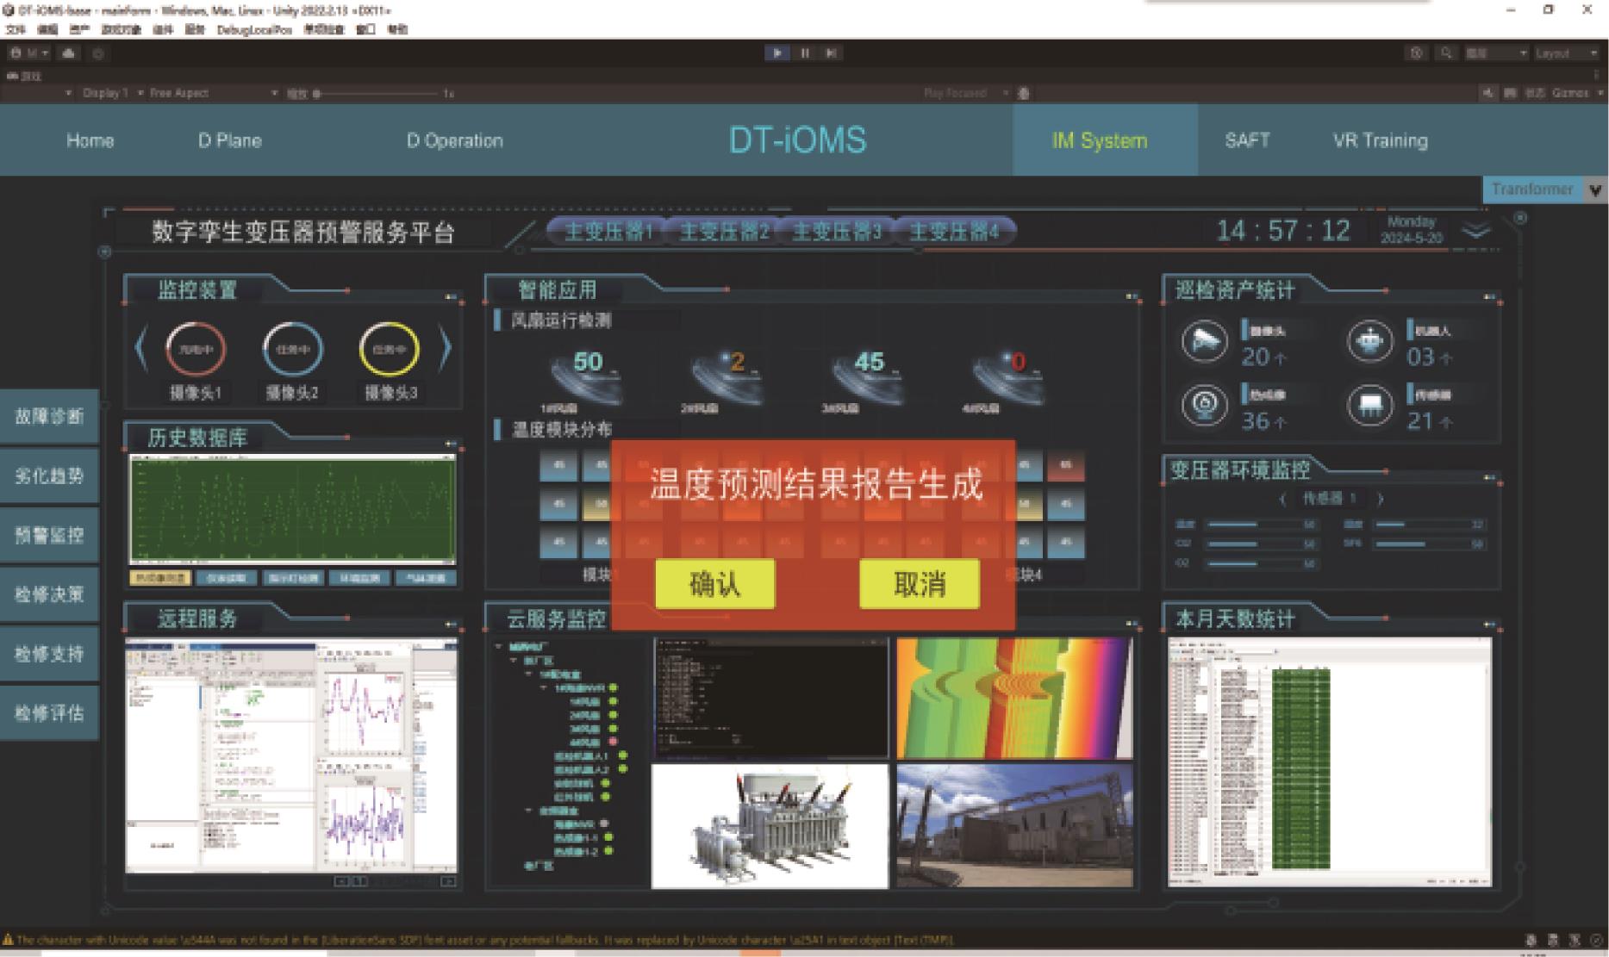Click the 摄像头1 circle icon
The image size is (1609, 957).
(x=196, y=349)
